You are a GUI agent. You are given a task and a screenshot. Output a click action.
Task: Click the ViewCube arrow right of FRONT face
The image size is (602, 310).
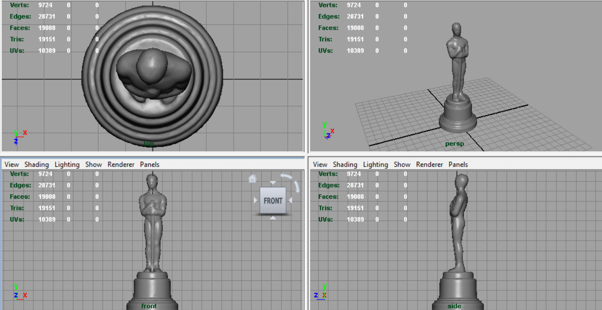point(290,201)
